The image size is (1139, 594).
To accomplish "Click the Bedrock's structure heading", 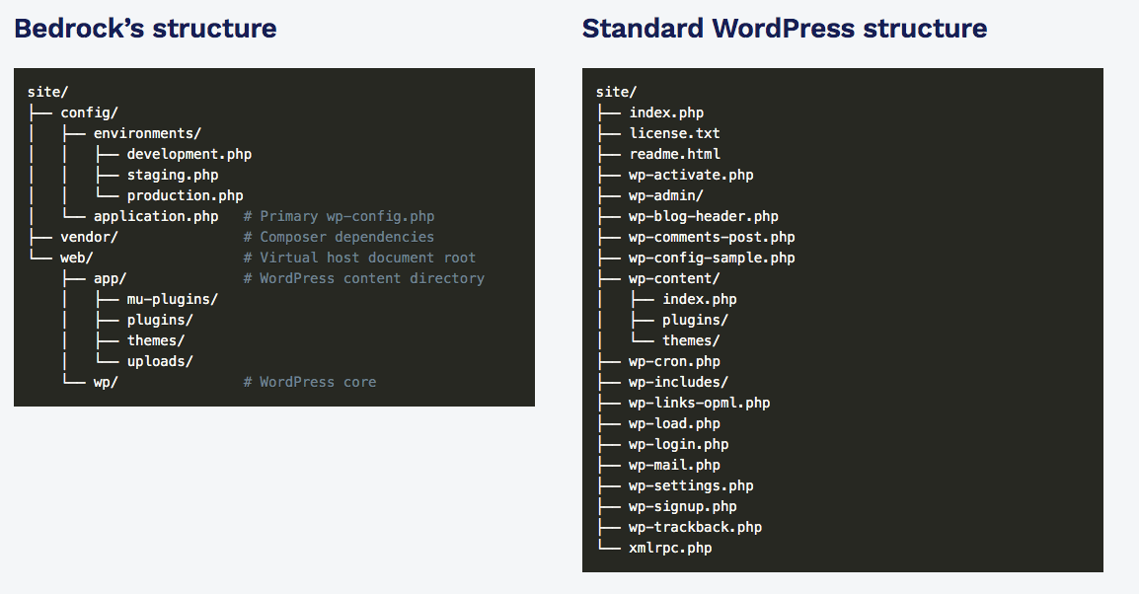I will [x=145, y=29].
